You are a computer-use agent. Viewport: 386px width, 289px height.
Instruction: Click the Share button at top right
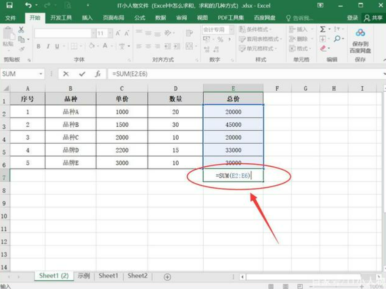(x=373, y=18)
